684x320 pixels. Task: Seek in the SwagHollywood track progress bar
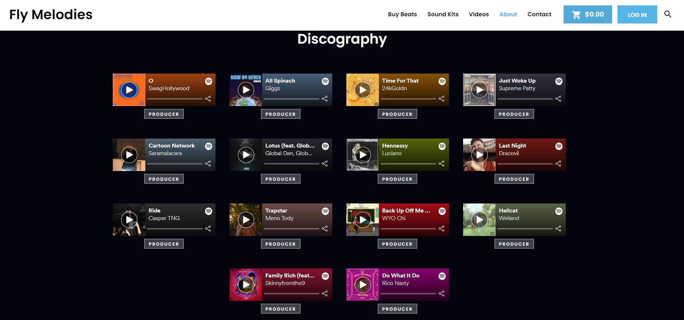(x=175, y=98)
